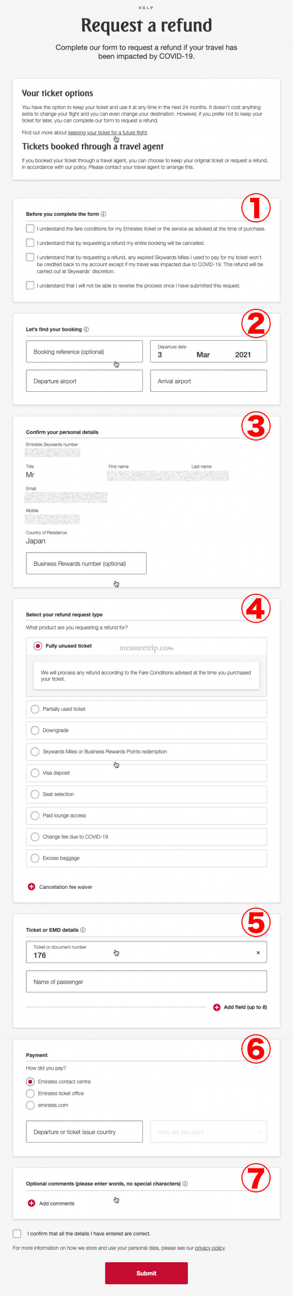Click plus icon for Add field (up to 8)

(217, 1007)
